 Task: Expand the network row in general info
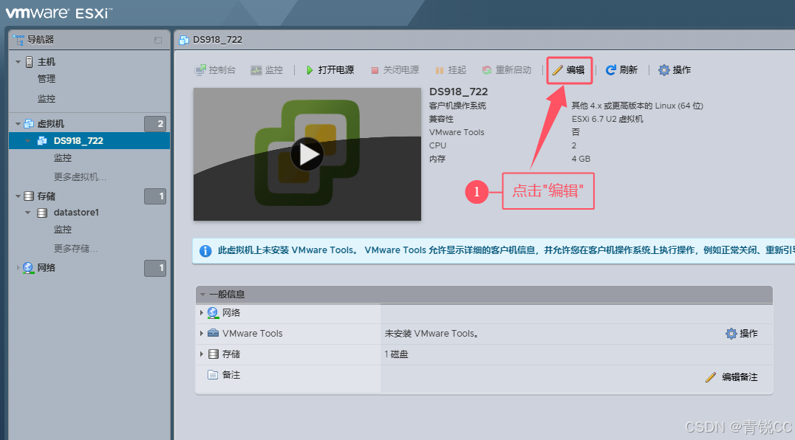201,313
